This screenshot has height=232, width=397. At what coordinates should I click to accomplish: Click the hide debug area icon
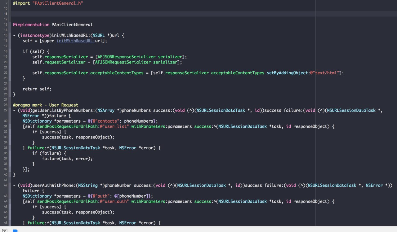coord(5,230)
